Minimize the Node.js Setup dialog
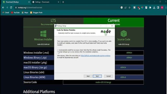Viewport: 167px width, 94px height. (101, 26)
